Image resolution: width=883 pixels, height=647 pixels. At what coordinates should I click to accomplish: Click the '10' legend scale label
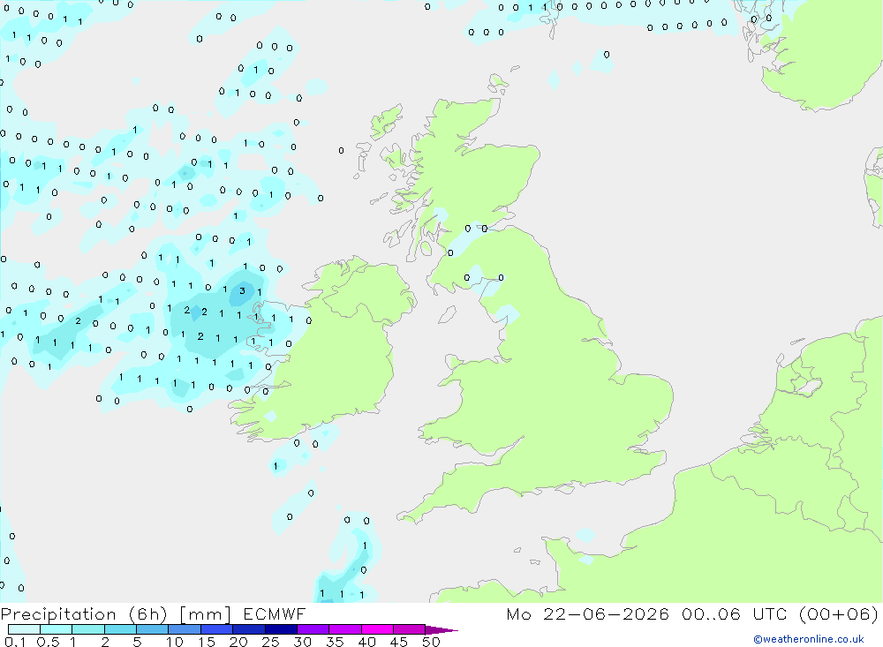pyautogui.click(x=175, y=642)
